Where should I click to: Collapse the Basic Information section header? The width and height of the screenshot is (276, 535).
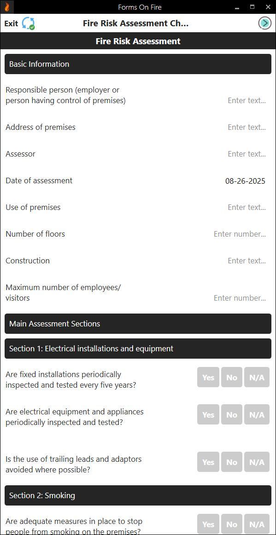click(x=138, y=64)
